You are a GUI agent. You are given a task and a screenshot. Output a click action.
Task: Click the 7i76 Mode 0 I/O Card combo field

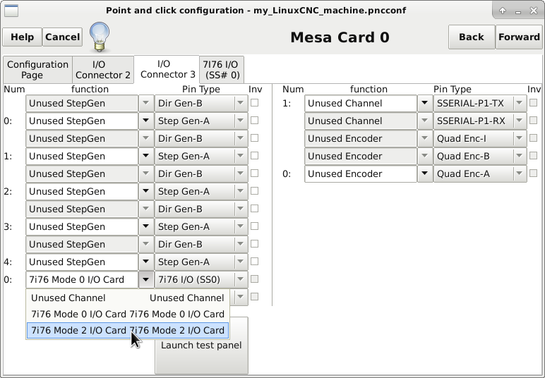pyautogui.click(x=81, y=279)
